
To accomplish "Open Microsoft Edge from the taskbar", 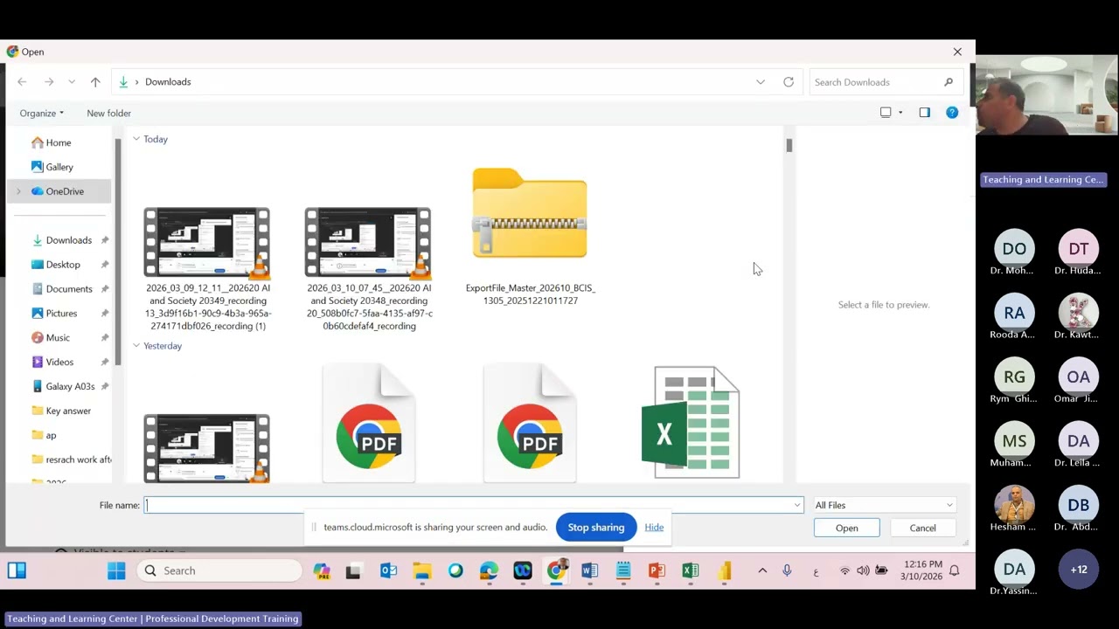I will (489, 571).
